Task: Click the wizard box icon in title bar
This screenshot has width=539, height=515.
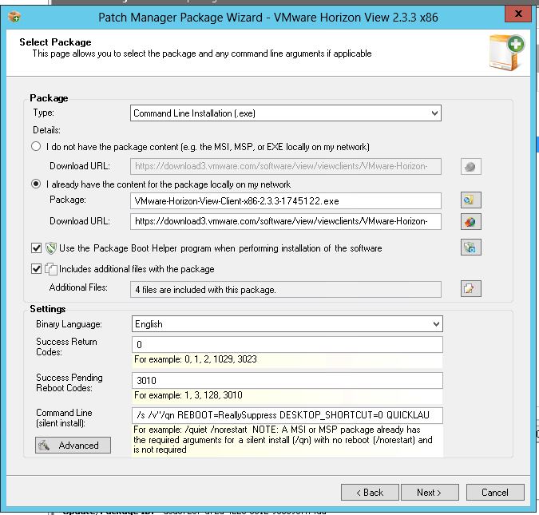Action: [14, 16]
